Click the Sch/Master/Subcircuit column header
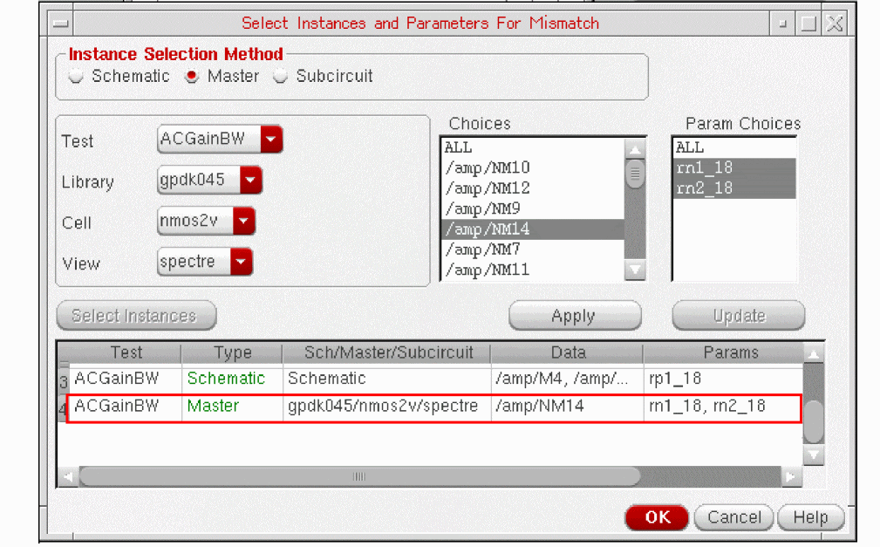Viewport: 880px width, 547px height. coord(386,352)
